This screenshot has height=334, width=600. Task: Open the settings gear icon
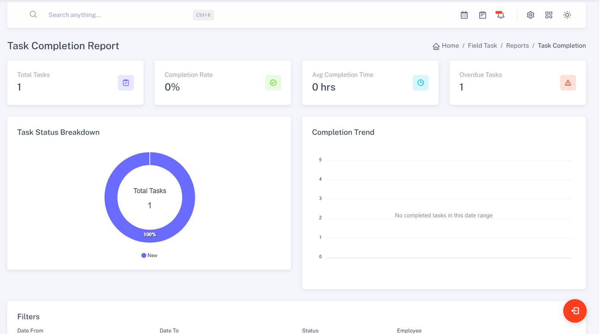coord(530,15)
